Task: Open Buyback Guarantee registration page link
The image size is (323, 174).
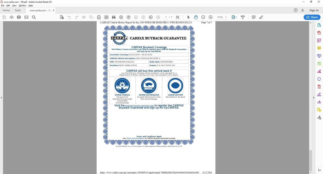Action: 139,106
